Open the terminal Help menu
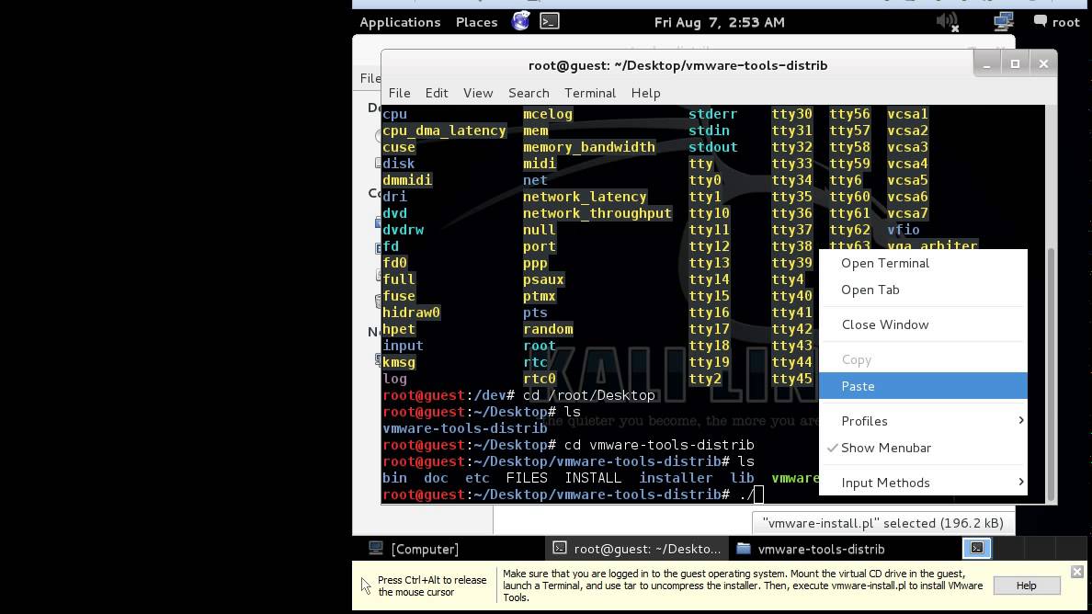This screenshot has height=614, width=1092. [x=645, y=93]
